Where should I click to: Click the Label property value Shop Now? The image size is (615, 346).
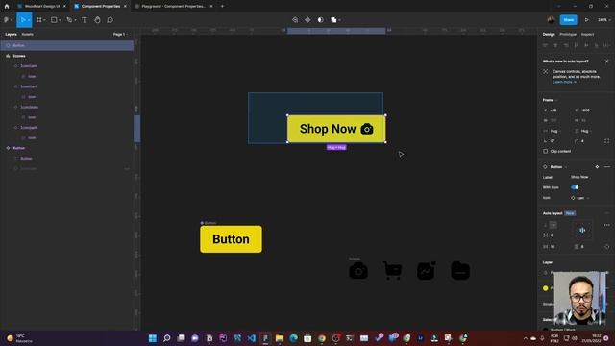point(579,177)
